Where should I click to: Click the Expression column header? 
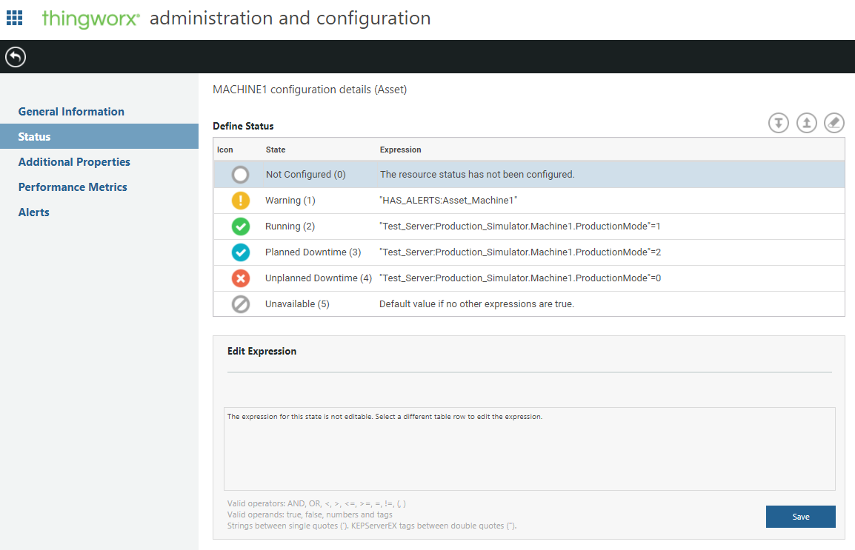click(x=400, y=150)
